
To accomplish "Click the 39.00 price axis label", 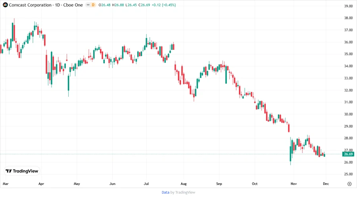I will 348,6.
